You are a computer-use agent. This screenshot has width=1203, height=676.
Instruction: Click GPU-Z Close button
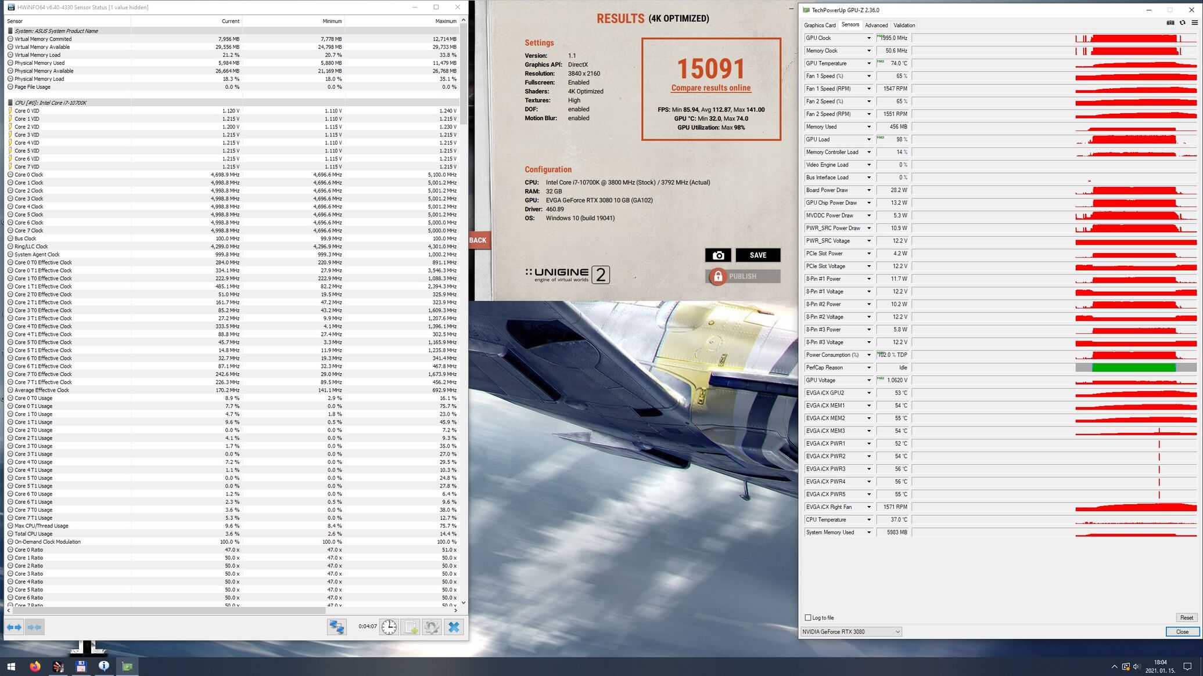point(1182,632)
